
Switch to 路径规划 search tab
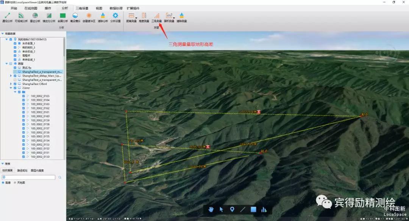click(22, 170)
